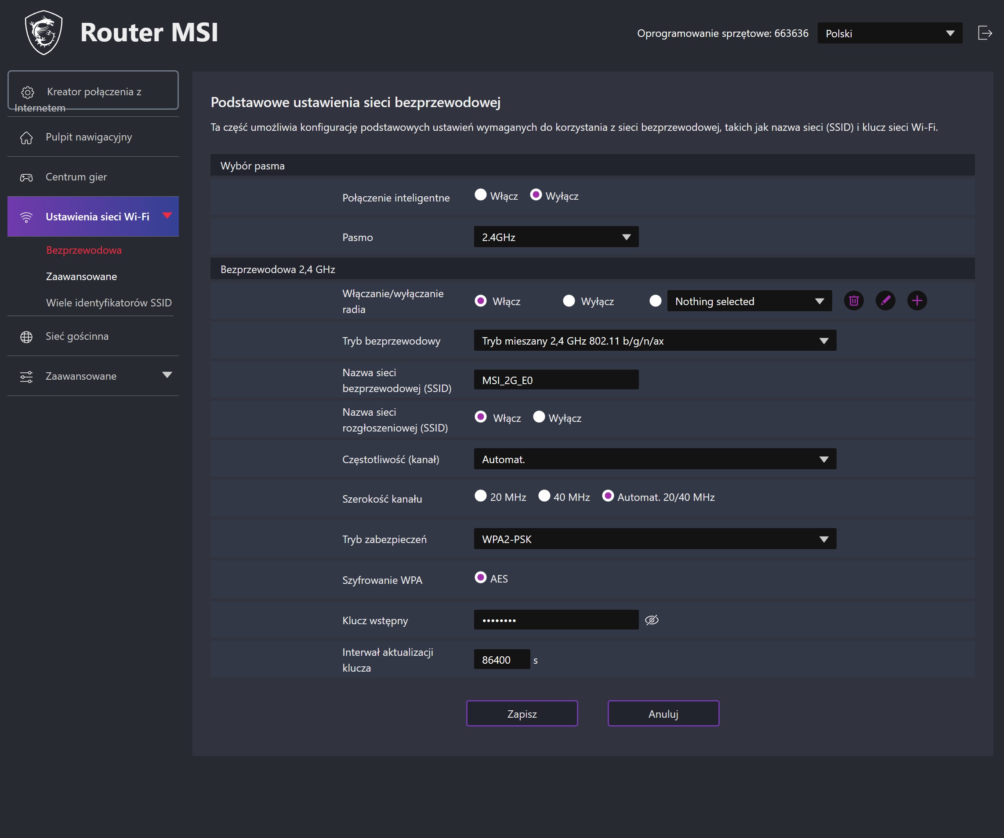The width and height of the screenshot is (1004, 838).
Task: Click the Router MSI title
Action: coord(149,32)
